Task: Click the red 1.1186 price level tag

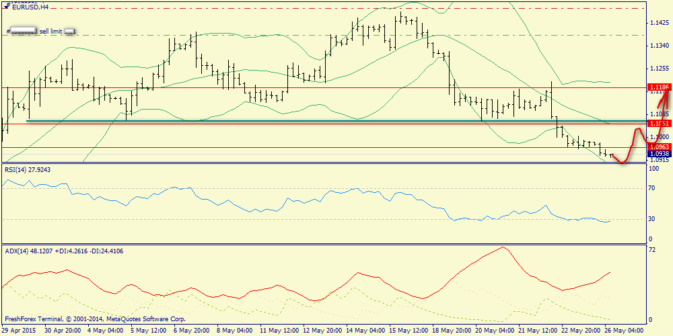Action: 659,87
